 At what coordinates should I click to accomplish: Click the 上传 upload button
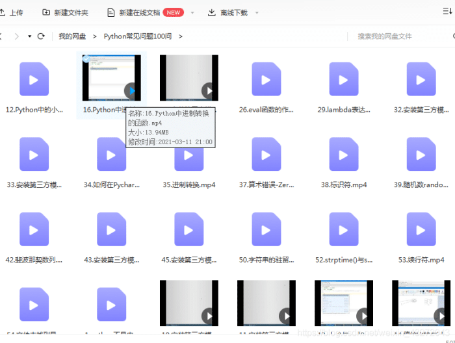click(x=11, y=12)
